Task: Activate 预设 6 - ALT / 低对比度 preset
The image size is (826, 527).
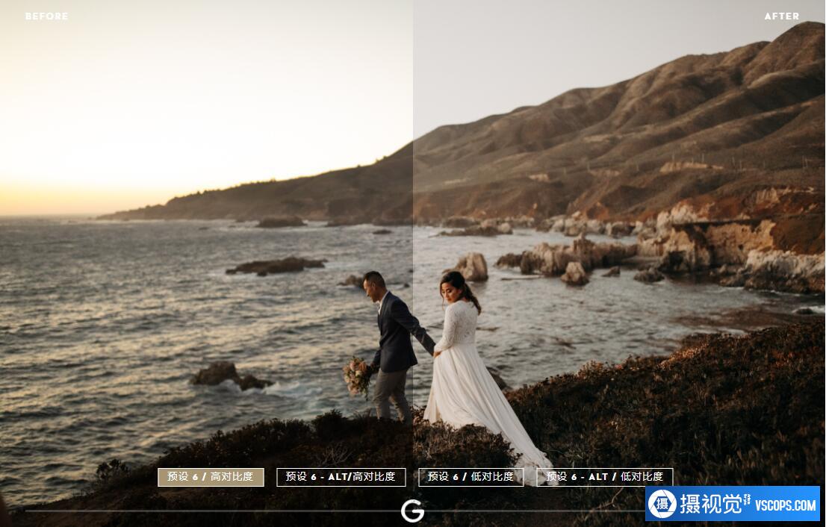Action: pos(604,477)
